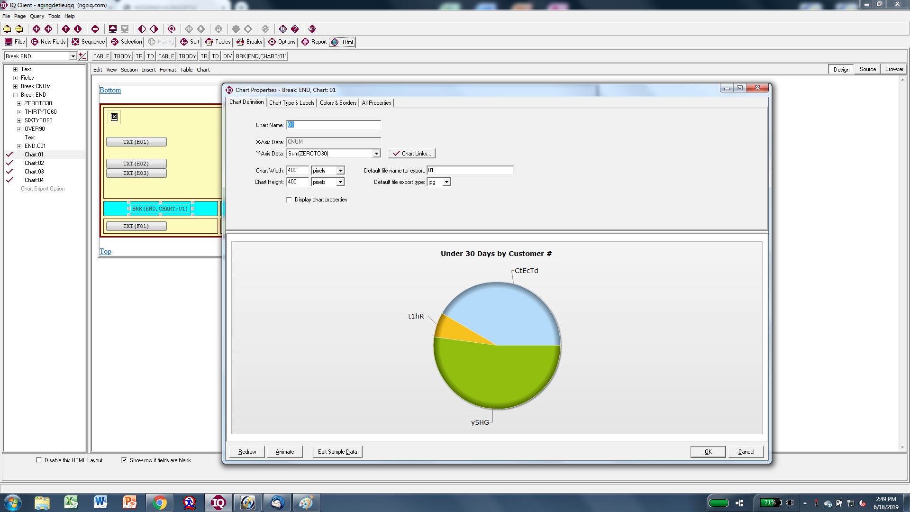Open Y-Axis Data dropdown

(376, 154)
